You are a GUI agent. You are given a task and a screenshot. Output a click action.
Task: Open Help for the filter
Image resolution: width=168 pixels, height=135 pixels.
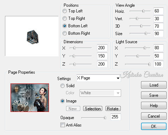pos(154,106)
